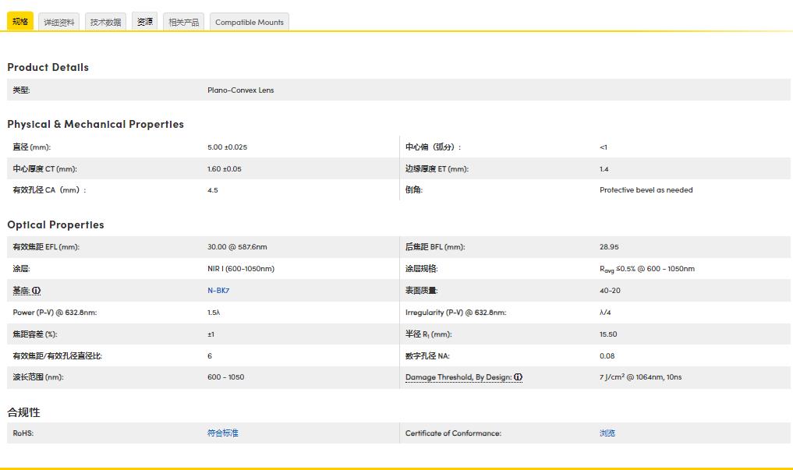
Task: Click the Physical & Mechanical Properties heading
Action: [95, 124]
